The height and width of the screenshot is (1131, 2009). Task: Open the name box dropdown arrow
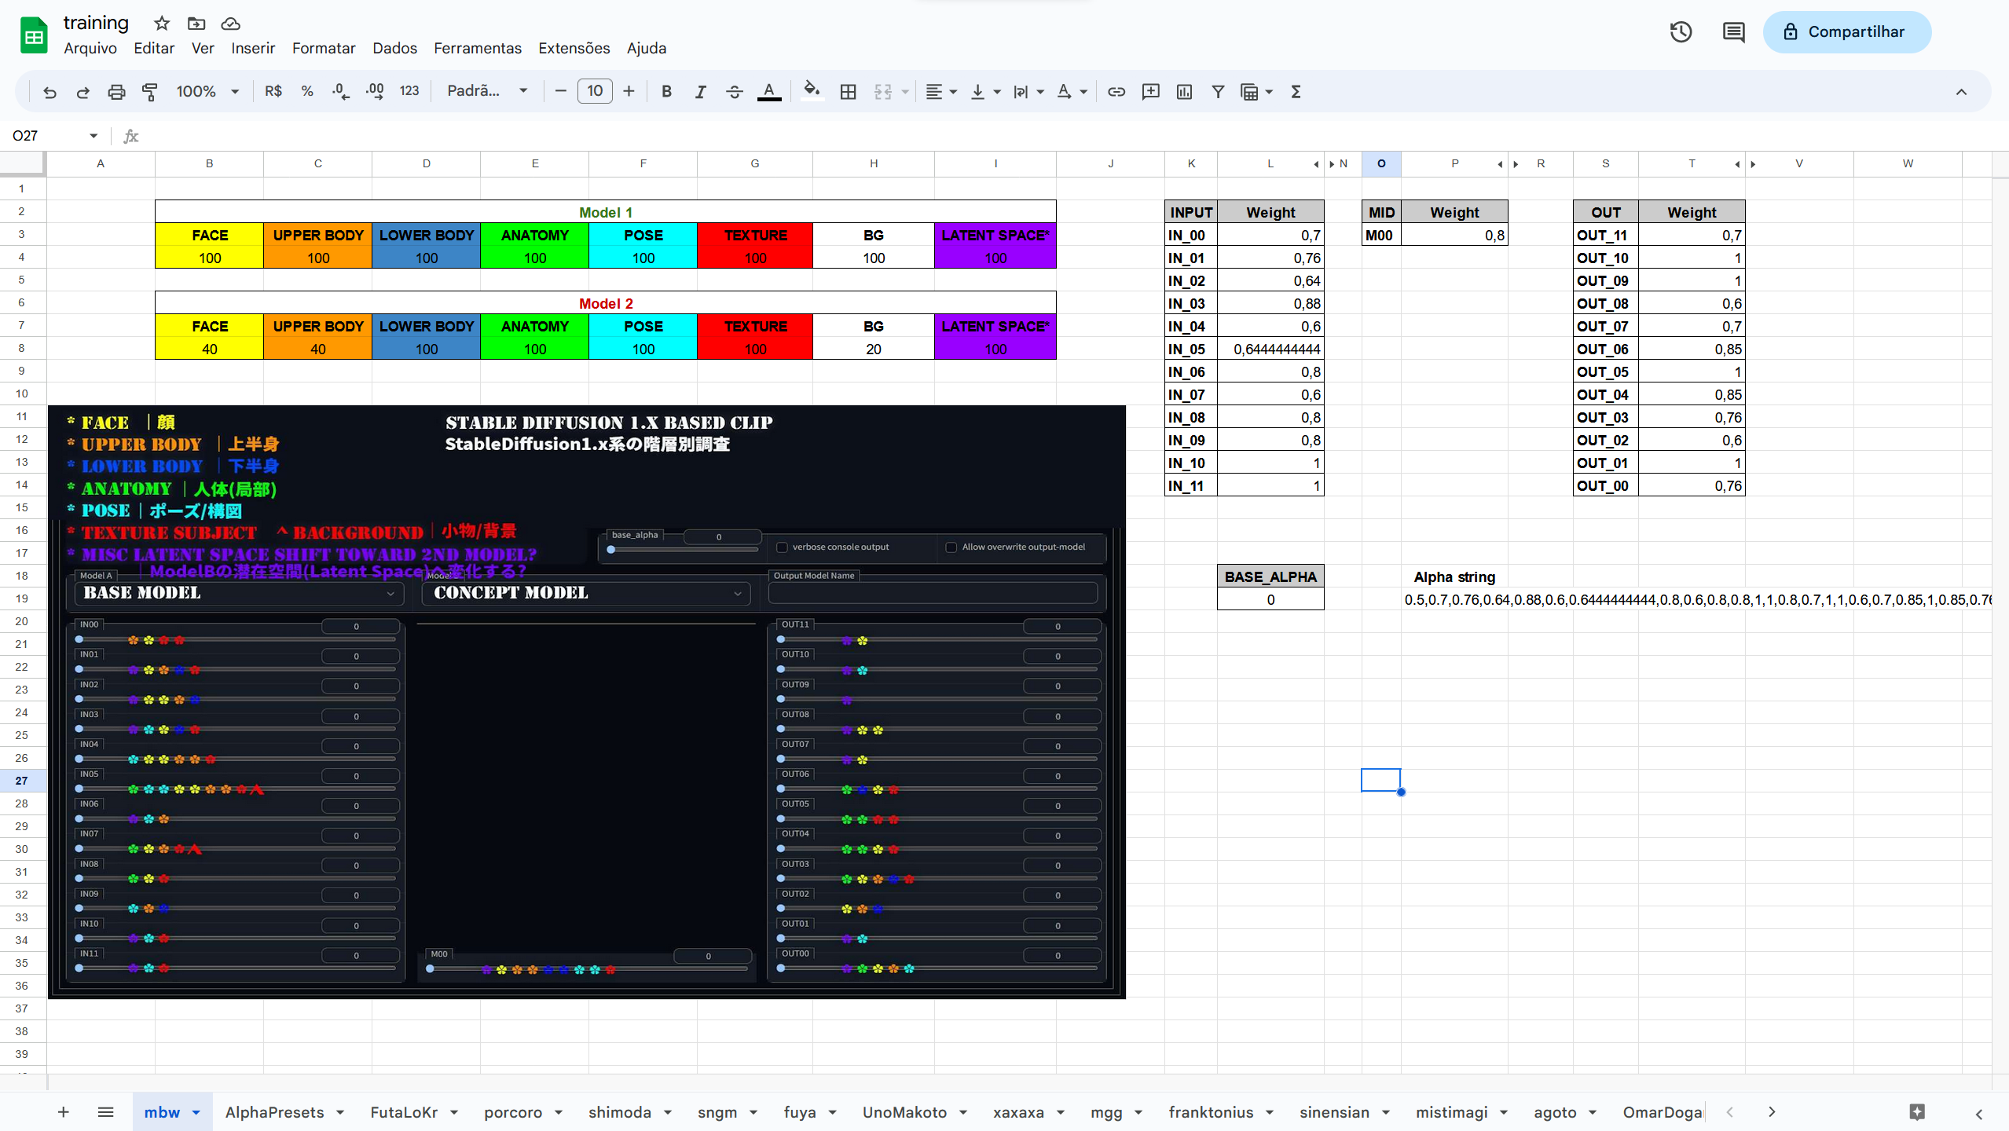(93, 136)
